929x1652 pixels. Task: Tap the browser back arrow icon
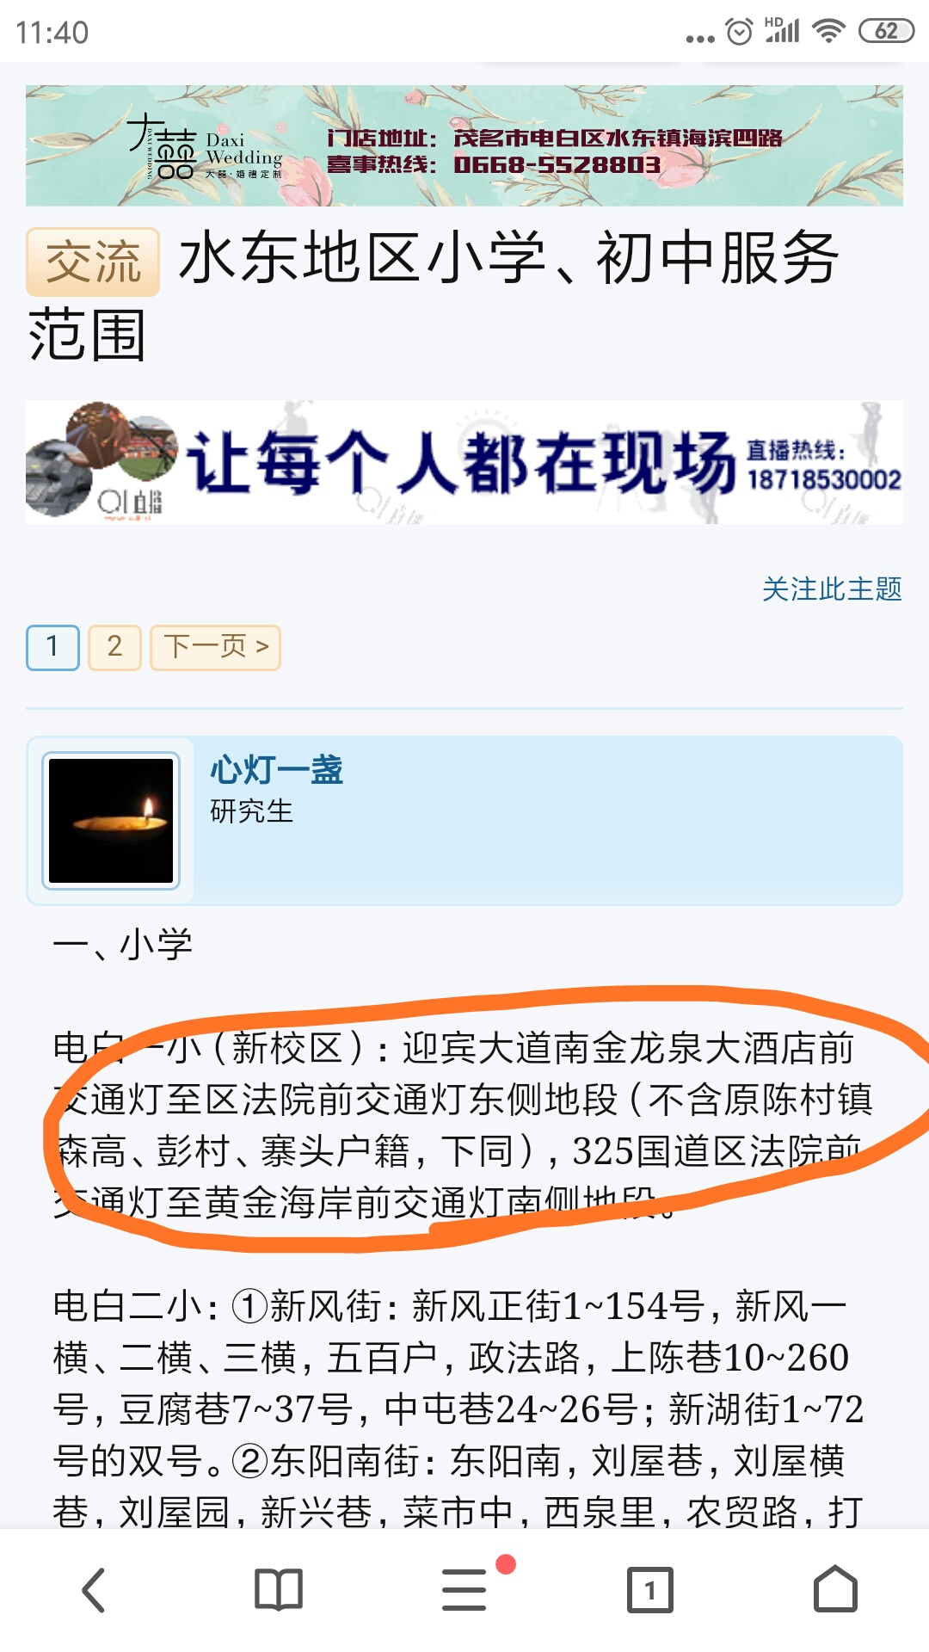click(x=93, y=1589)
